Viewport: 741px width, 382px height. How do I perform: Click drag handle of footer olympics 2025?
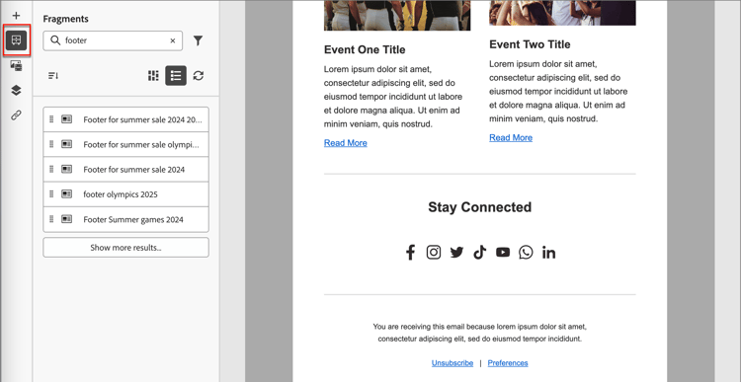coord(51,194)
